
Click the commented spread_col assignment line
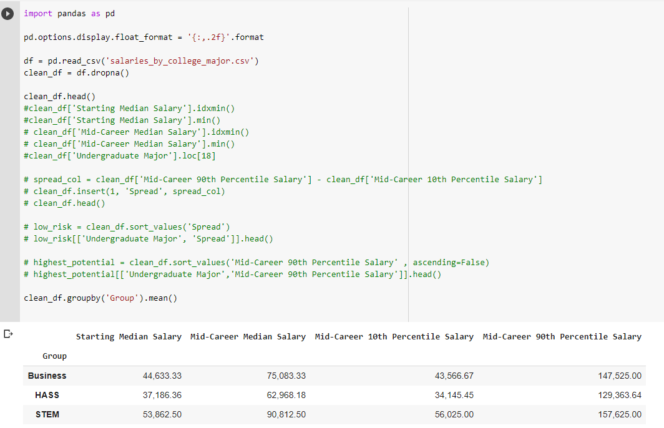tap(283, 180)
